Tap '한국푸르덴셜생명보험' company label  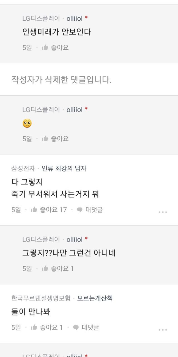(41, 298)
